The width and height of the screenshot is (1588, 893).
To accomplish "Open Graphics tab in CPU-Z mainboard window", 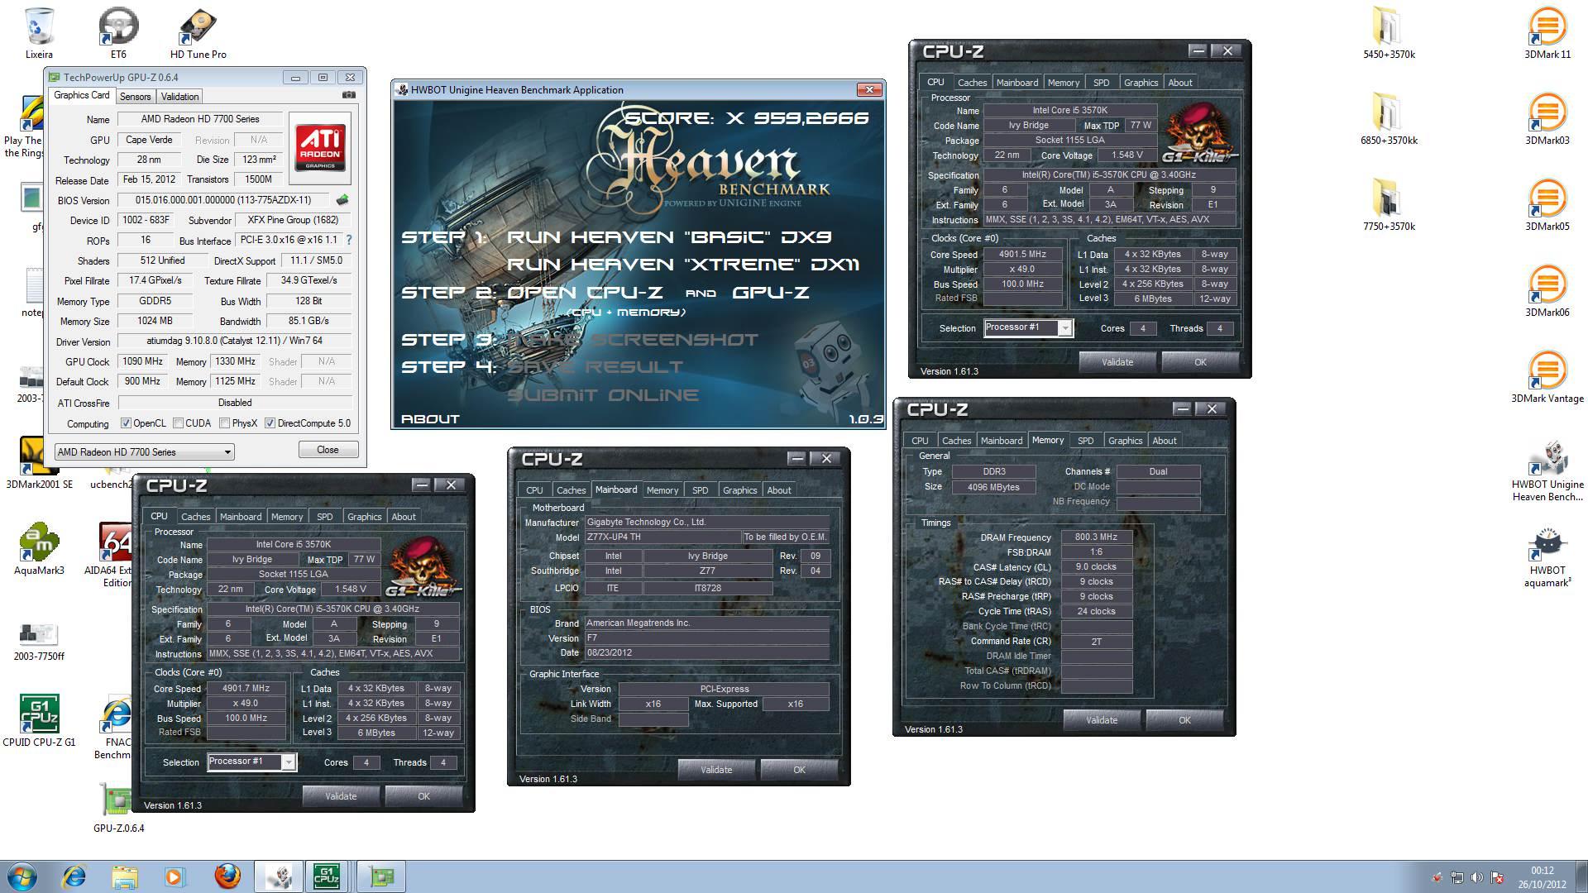I will (739, 490).
